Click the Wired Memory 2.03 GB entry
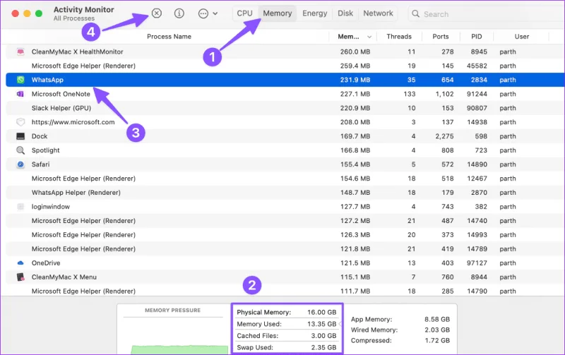Image resolution: width=565 pixels, height=355 pixels. click(400, 330)
